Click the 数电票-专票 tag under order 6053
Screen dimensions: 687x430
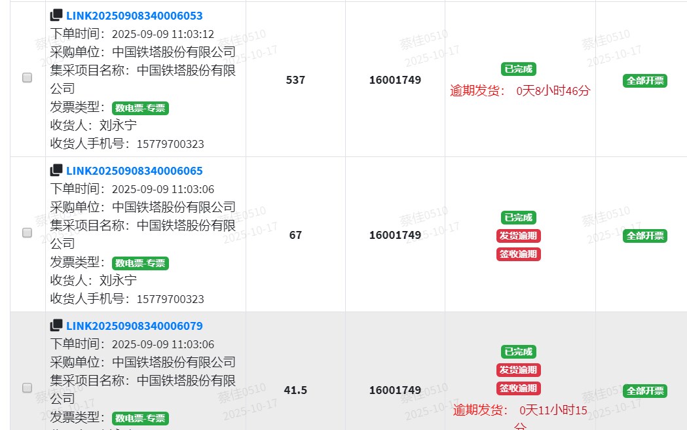pyautogui.click(x=140, y=108)
